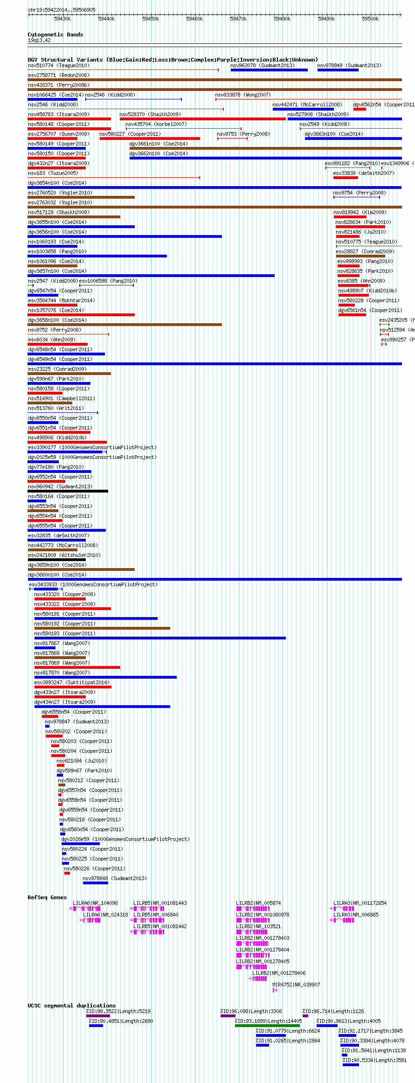The image size is (415, 1083).
Task: Open nsv435704 (Korbel2007) variant
Action: click(156, 124)
